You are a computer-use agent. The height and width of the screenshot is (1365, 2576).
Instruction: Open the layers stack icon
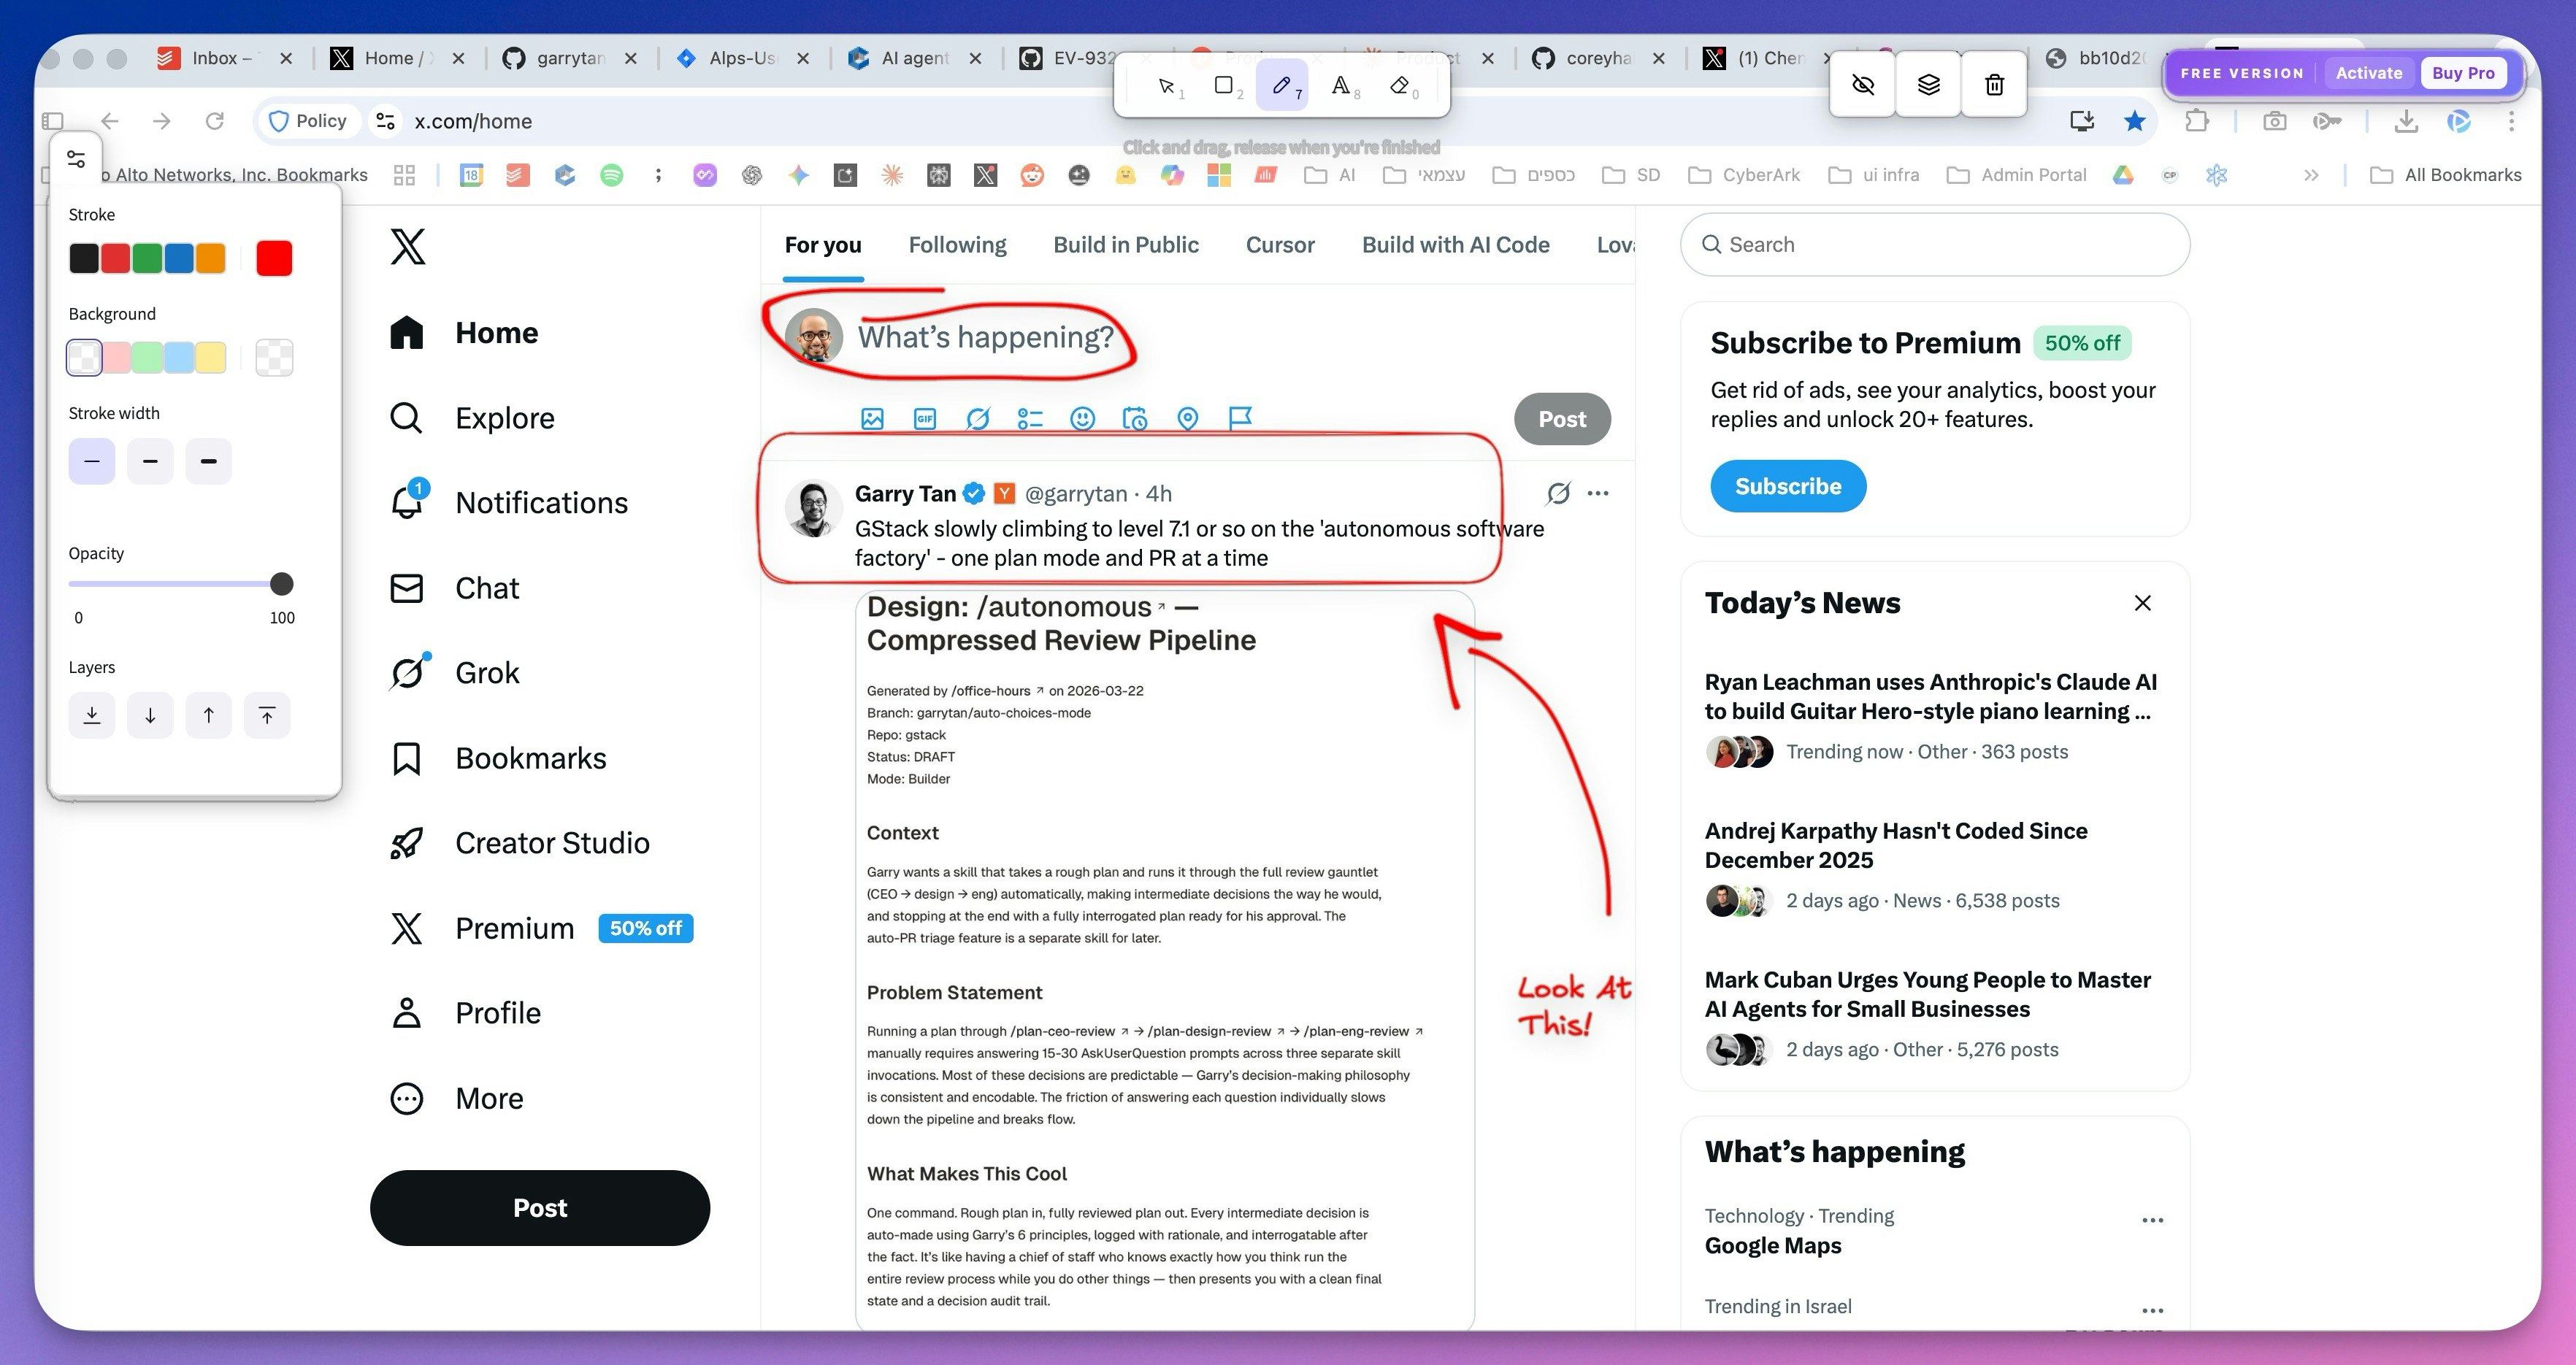click(1928, 85)
